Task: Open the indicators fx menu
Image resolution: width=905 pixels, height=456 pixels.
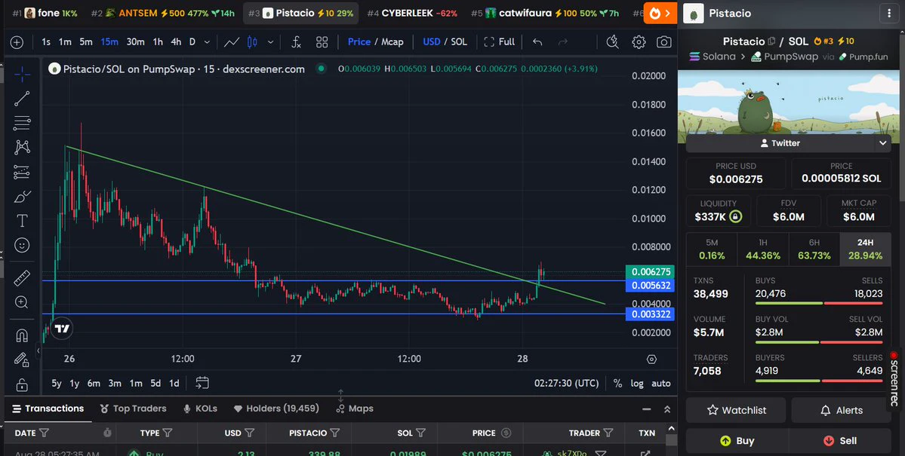Action: click(296, 42)
